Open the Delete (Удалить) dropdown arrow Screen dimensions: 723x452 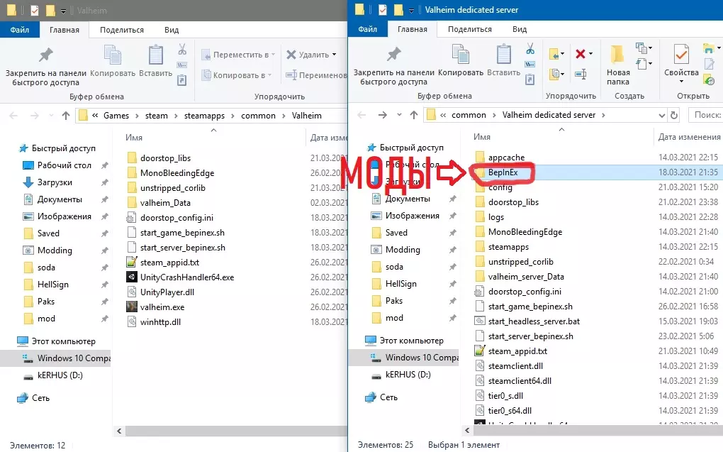point(335,55)
